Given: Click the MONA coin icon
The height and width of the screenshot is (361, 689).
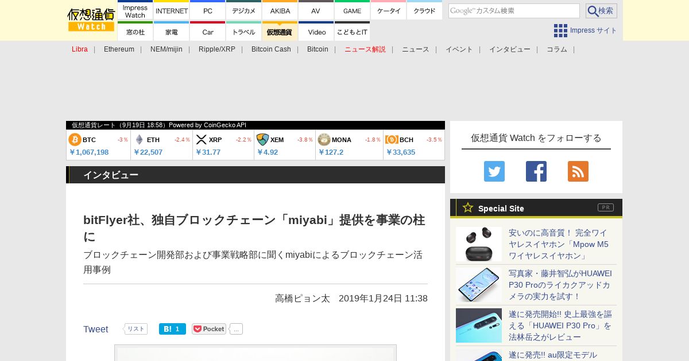Looking at the screenshot, I should 324,140.
